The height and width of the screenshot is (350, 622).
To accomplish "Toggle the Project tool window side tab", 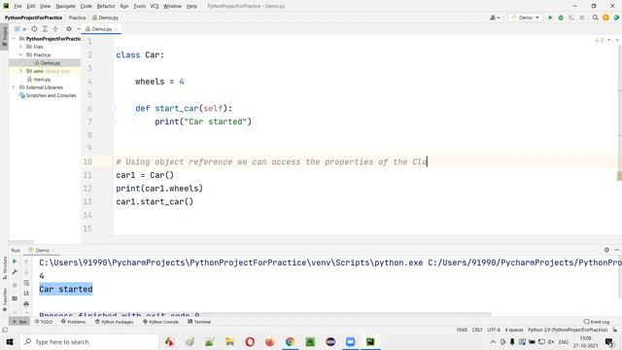I will 4,36.
